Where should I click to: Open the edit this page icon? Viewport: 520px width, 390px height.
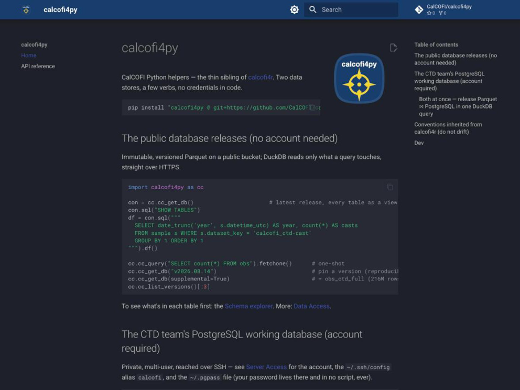tap(393, 48)
